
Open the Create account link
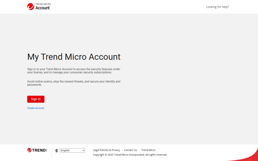click(x=36, y=108)
